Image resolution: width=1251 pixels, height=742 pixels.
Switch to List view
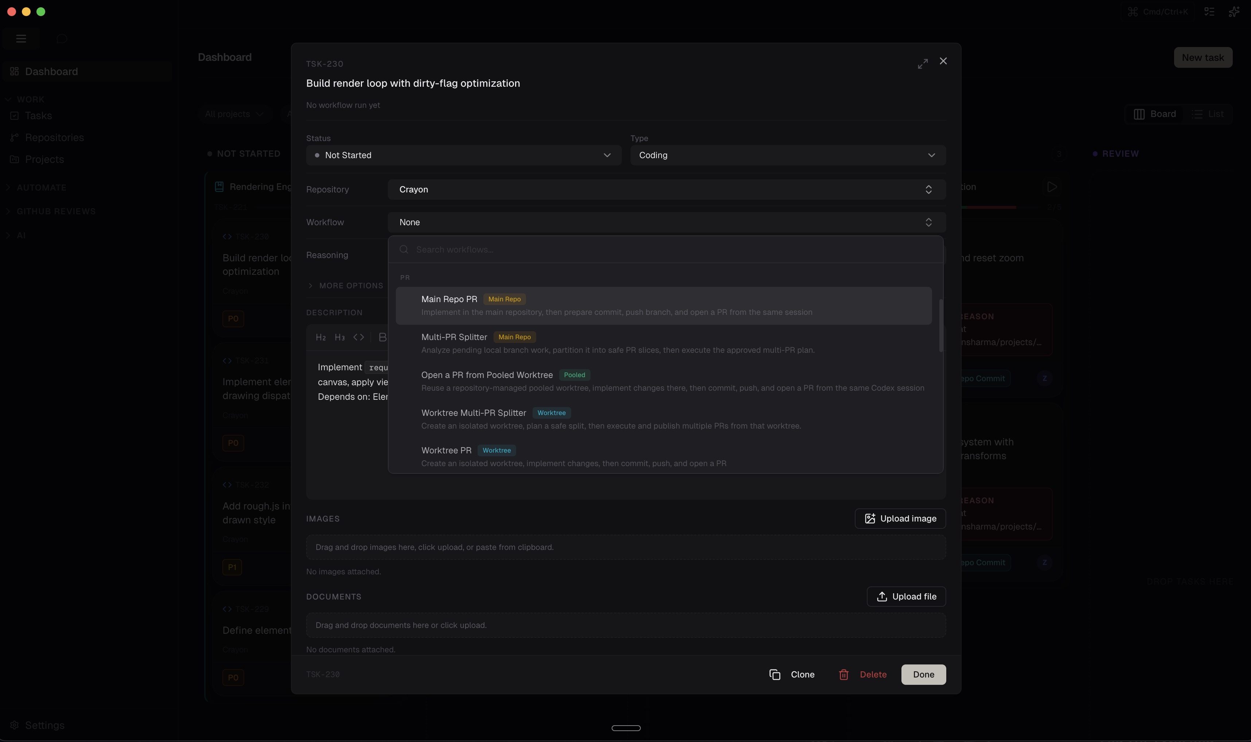(x=1208, y=114)
